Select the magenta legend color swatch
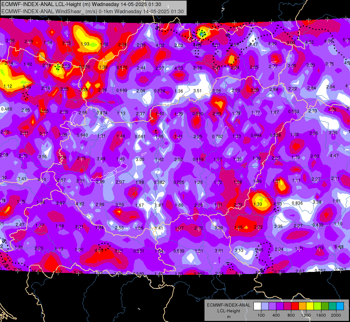Screen dimensions: 350x322 point(287,306)
